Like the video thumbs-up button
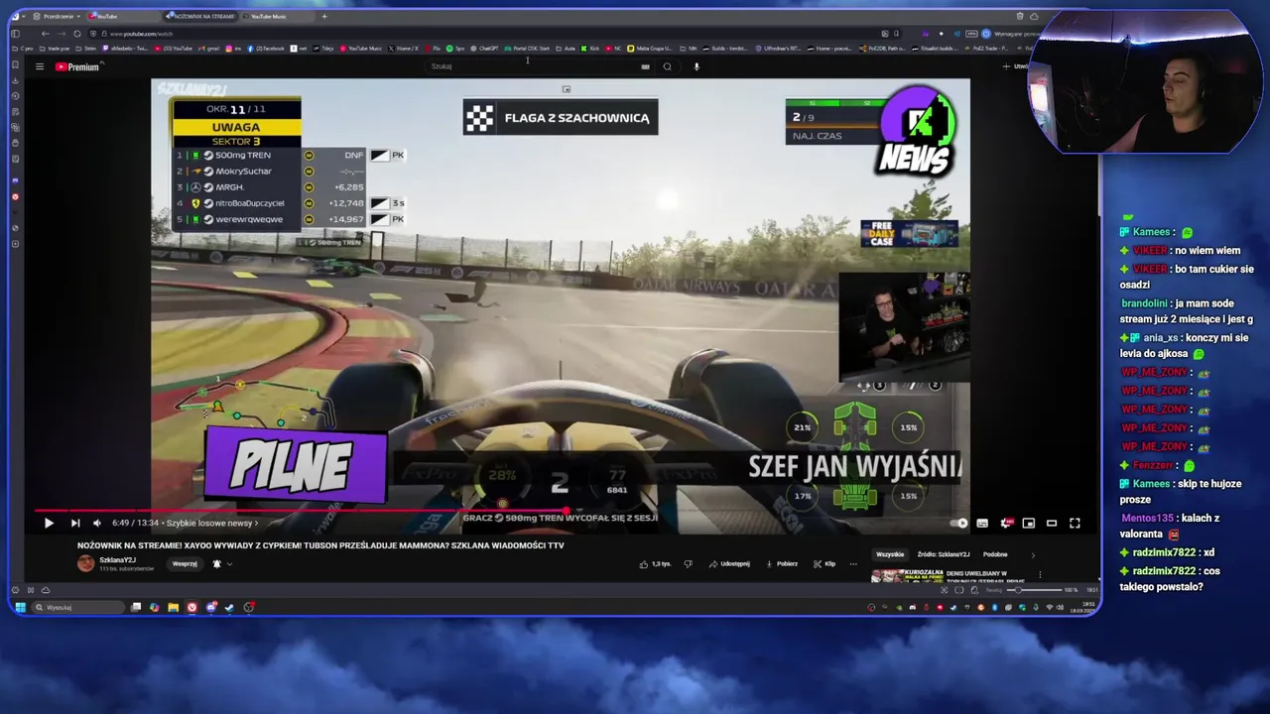 click(x=656, y=563)
